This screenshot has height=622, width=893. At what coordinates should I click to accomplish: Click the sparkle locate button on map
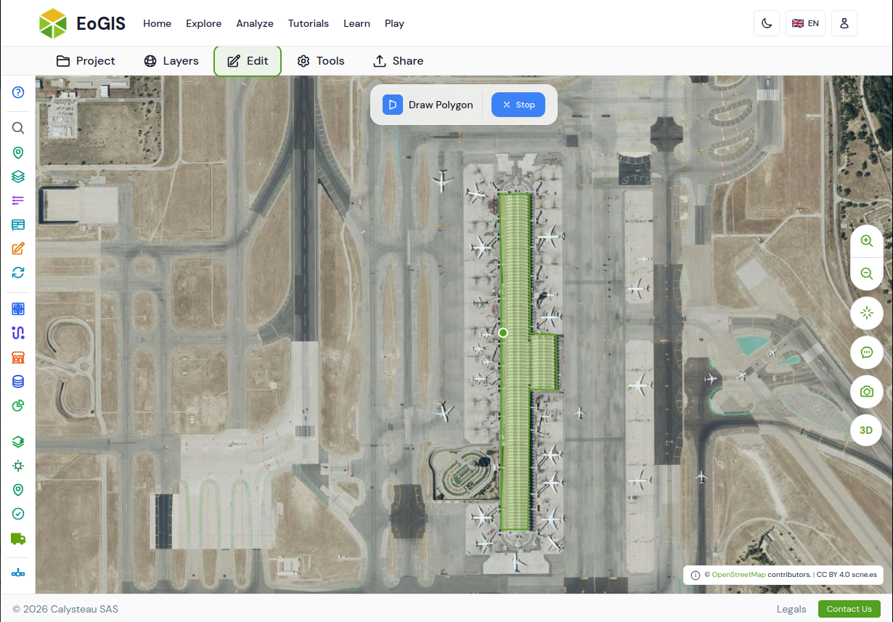[x=866, y=313]
